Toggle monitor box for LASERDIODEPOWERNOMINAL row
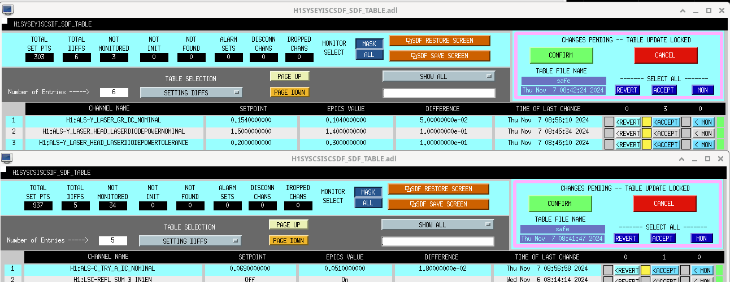The width and height of the screenshot is (730, 282). (686, 133)
